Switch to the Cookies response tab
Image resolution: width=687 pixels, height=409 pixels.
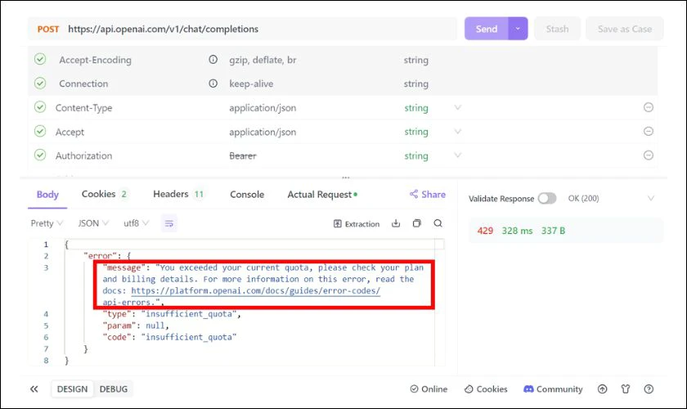pos(105,194)
